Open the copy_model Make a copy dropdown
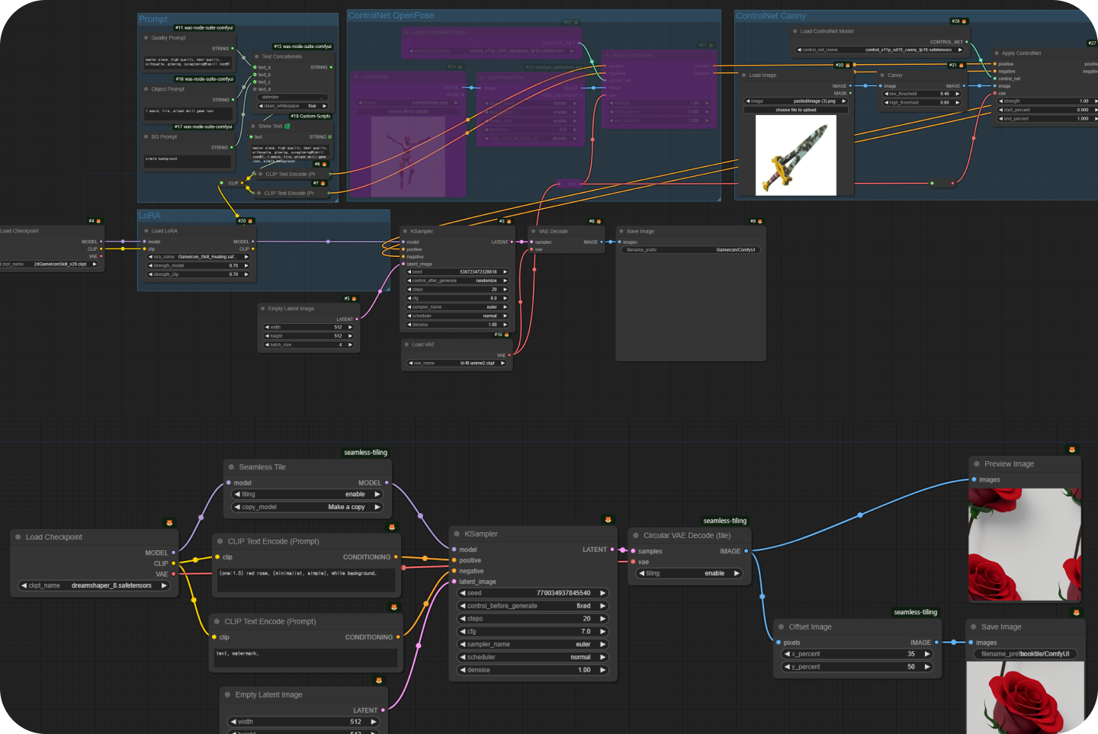Screen dimensions: 1098x734 (307, 507)
